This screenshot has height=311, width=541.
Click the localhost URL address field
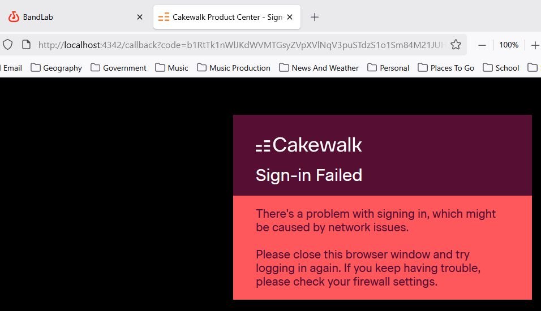pyautogui.click(x=242, y=45)
